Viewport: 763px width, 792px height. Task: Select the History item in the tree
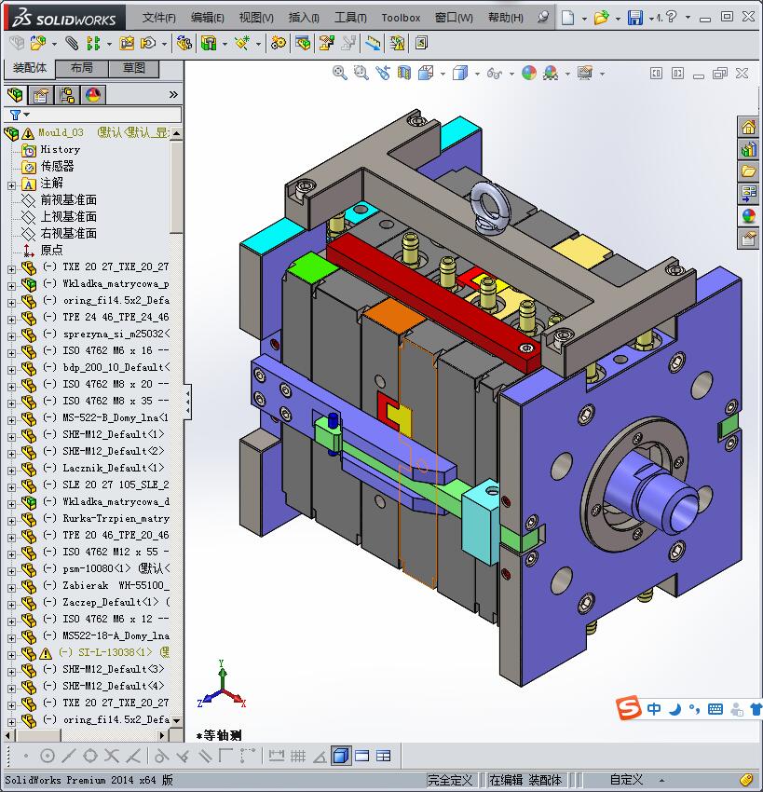[x=60, y=149]
